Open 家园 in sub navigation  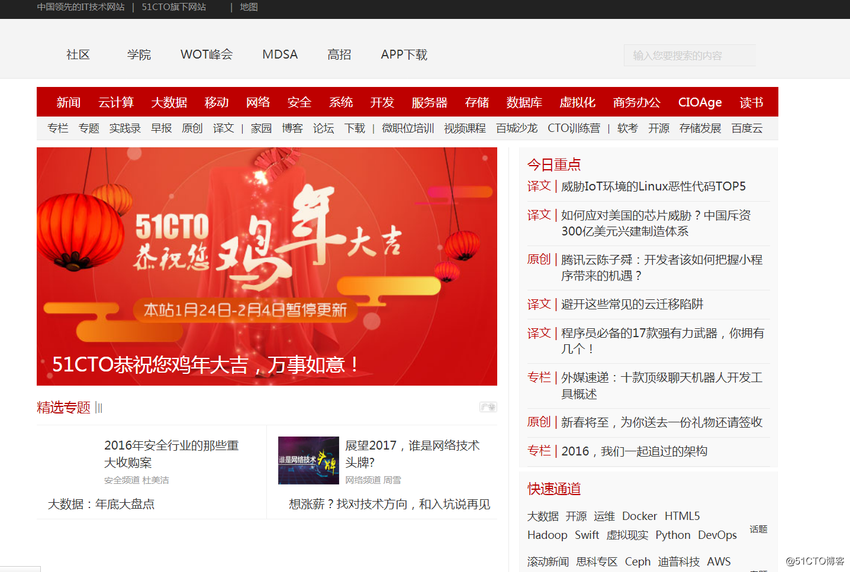click(x=261, y=128)
